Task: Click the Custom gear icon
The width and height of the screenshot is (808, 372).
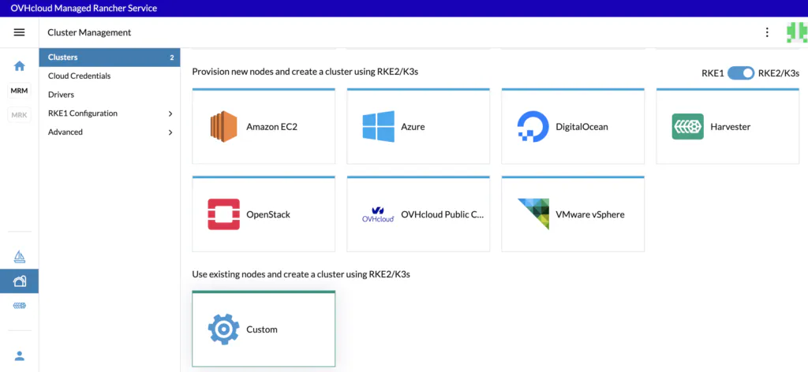Action: (x=223, y=329)
